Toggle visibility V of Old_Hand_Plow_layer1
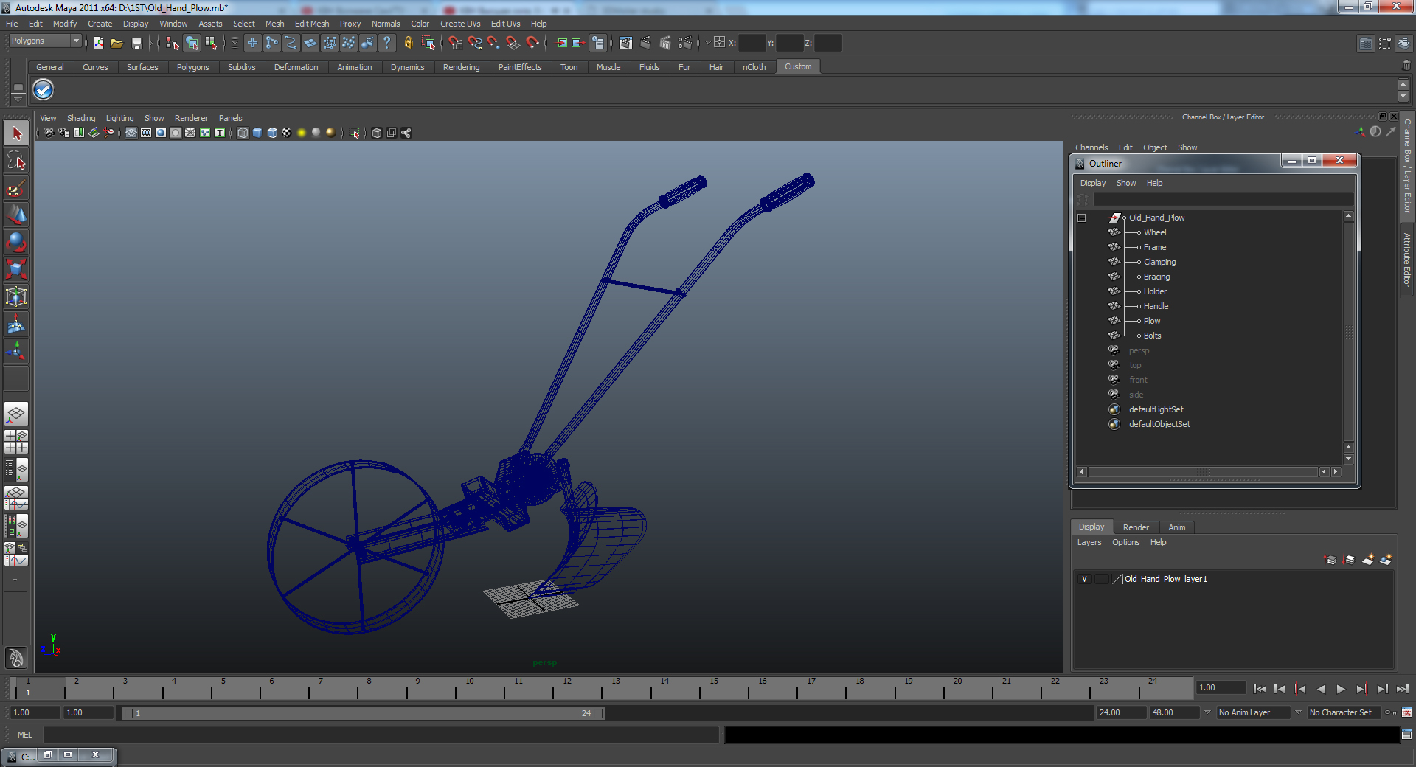The height and width of the screenshot is (767, 1416). (x=1084, y=579)
